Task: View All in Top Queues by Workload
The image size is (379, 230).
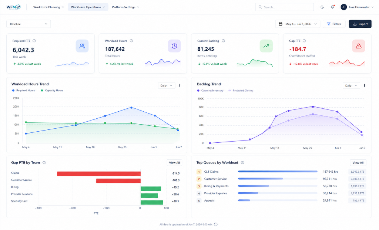Action: (358, 163)
